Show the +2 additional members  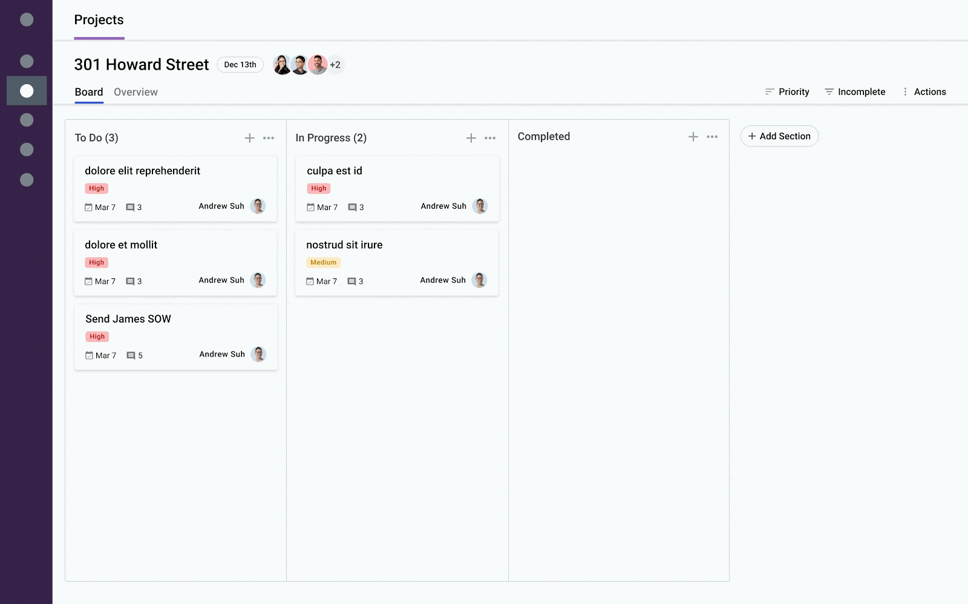335,65
